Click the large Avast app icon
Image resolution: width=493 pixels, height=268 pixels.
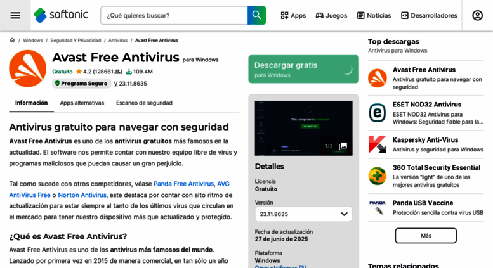pos(27,68)
